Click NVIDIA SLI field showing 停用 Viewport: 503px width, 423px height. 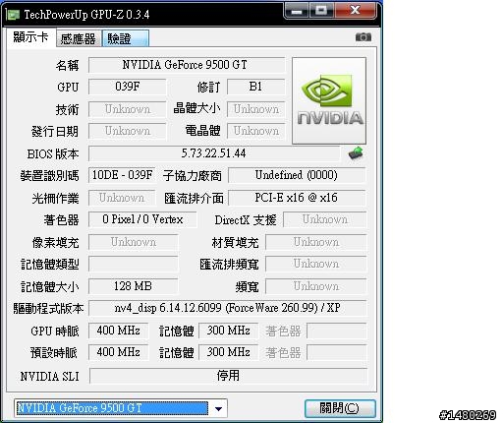click(x=228, y=376)
